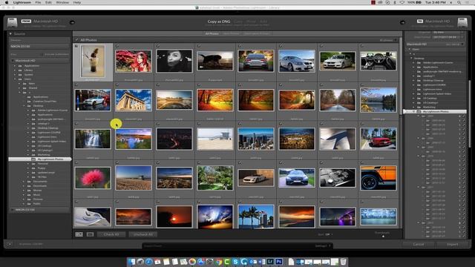Viewport: 475px width, 267px height.
Task: Switch to loupe view icon in bottom toolbar
Action: 90,234
